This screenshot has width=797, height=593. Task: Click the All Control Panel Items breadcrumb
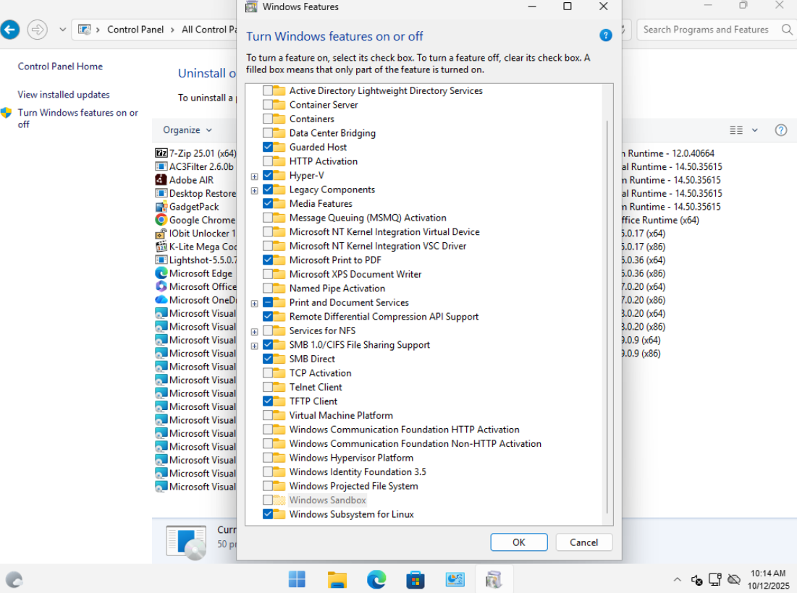click(x=209, y=30)
